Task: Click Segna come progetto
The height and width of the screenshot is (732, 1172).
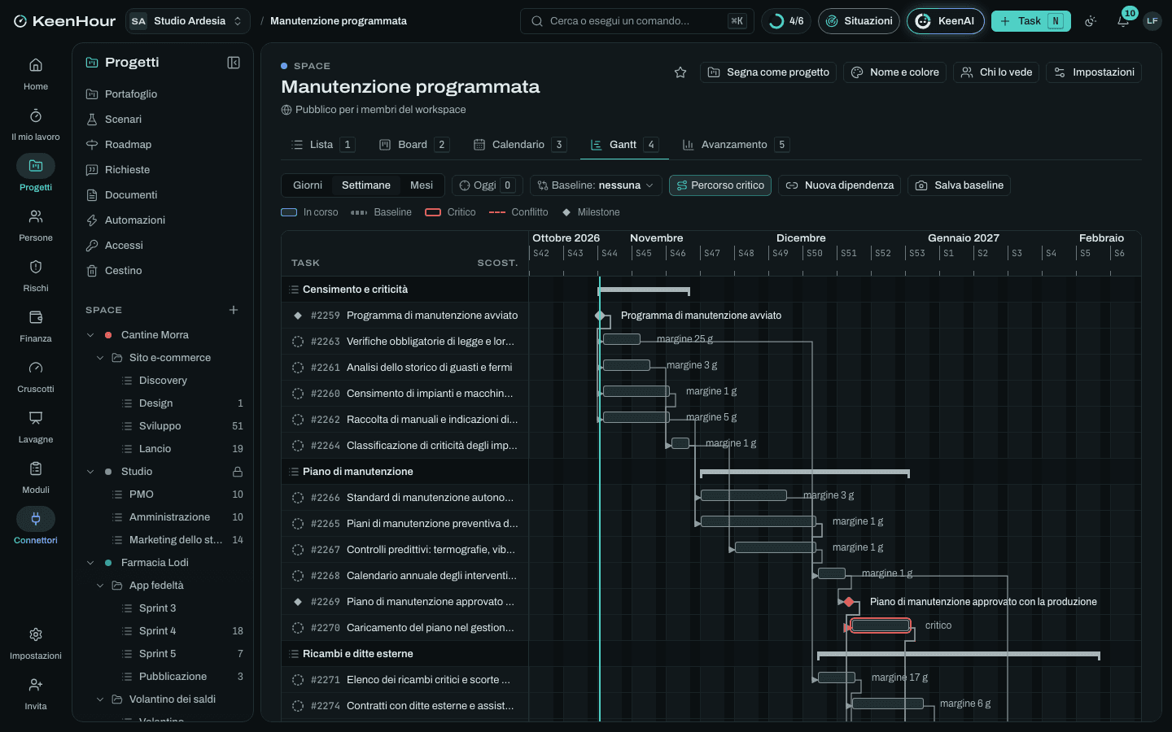Action: click(768, 72)
